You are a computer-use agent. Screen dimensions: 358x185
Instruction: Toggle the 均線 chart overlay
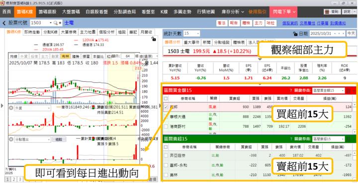[x=13, y=56]
